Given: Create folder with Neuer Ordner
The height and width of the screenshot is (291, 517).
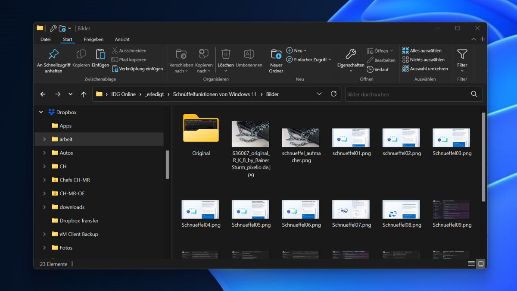Looking at the screenshot, I should pos(276,60).
